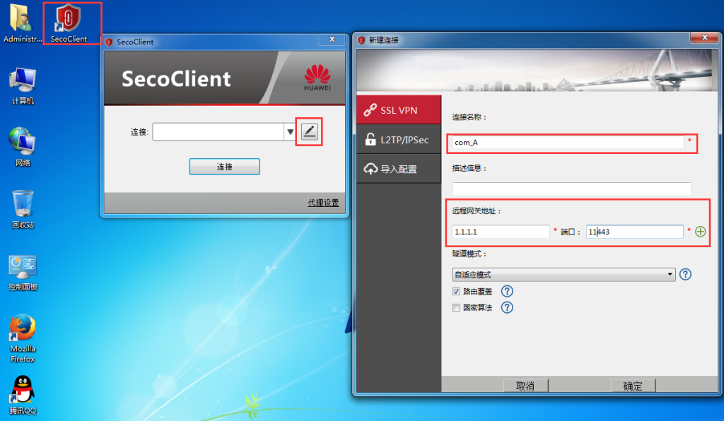Screen dimensions: 724x421
Task: Open help icon next to 路由覆盖
Action: [x=507, y=291]
